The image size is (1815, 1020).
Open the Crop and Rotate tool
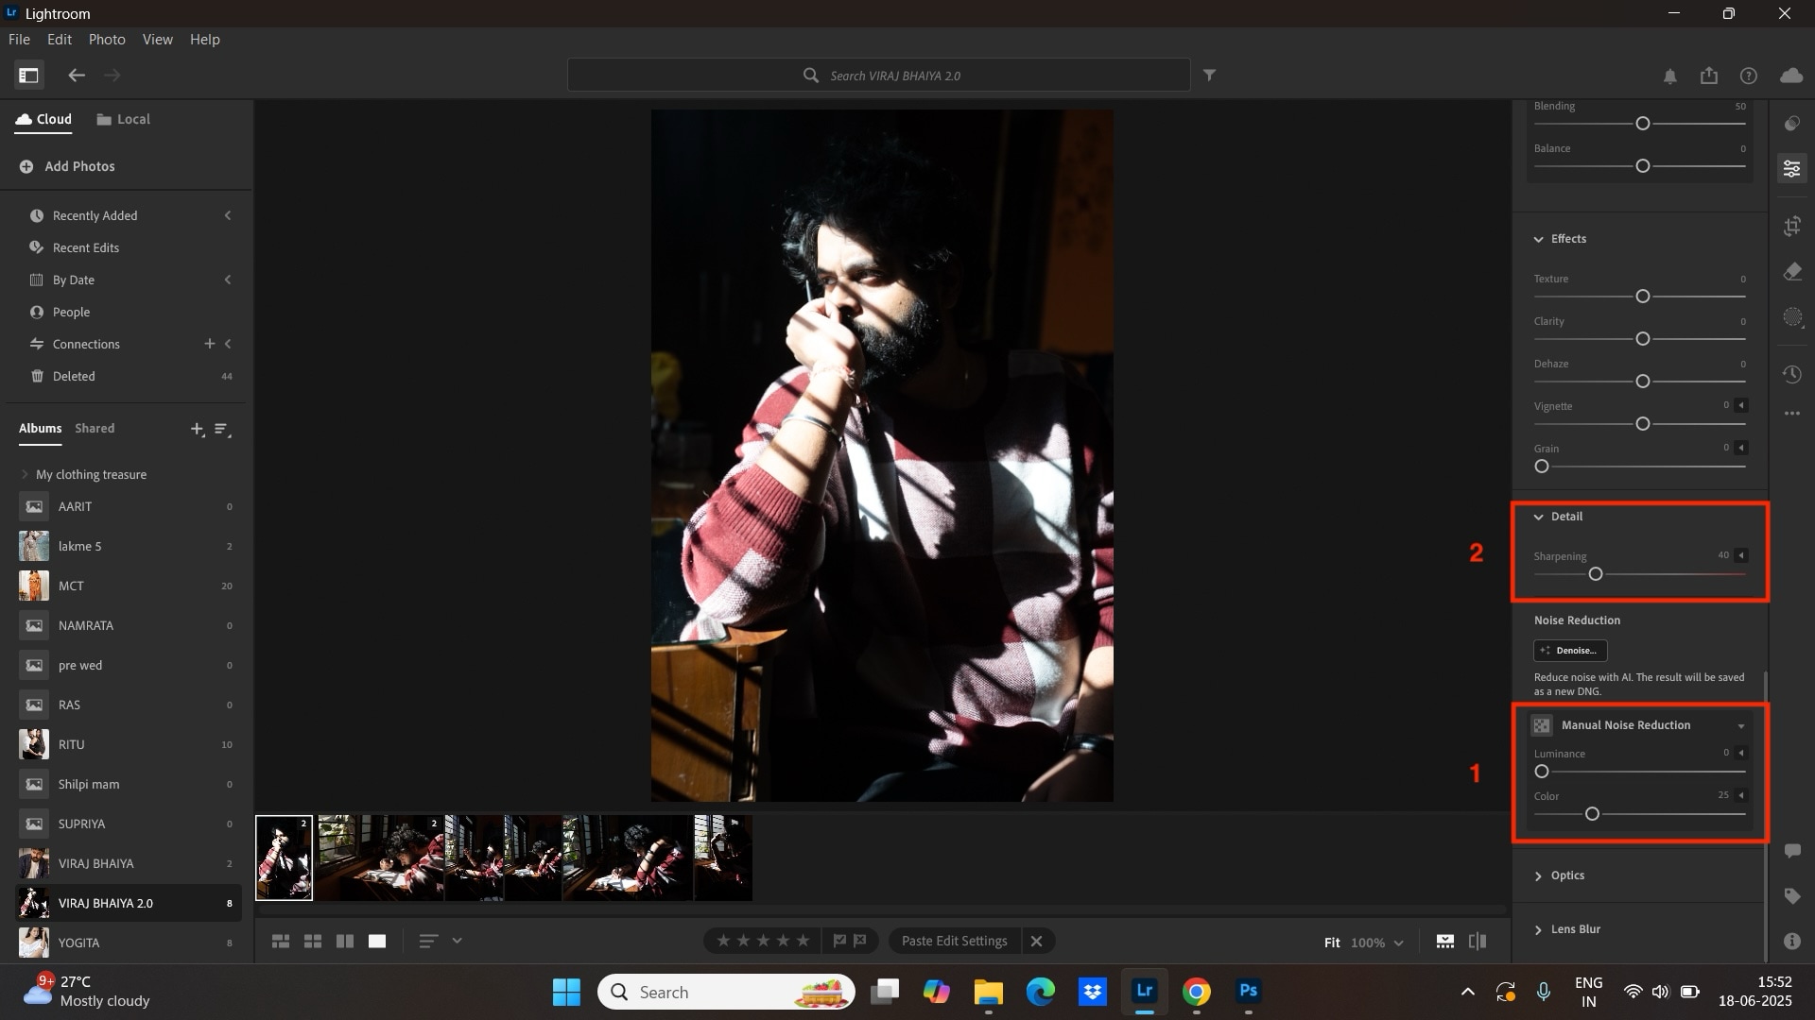[1792, 226]
